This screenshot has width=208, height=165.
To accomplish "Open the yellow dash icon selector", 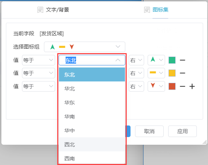I will (x=156, y=73).
